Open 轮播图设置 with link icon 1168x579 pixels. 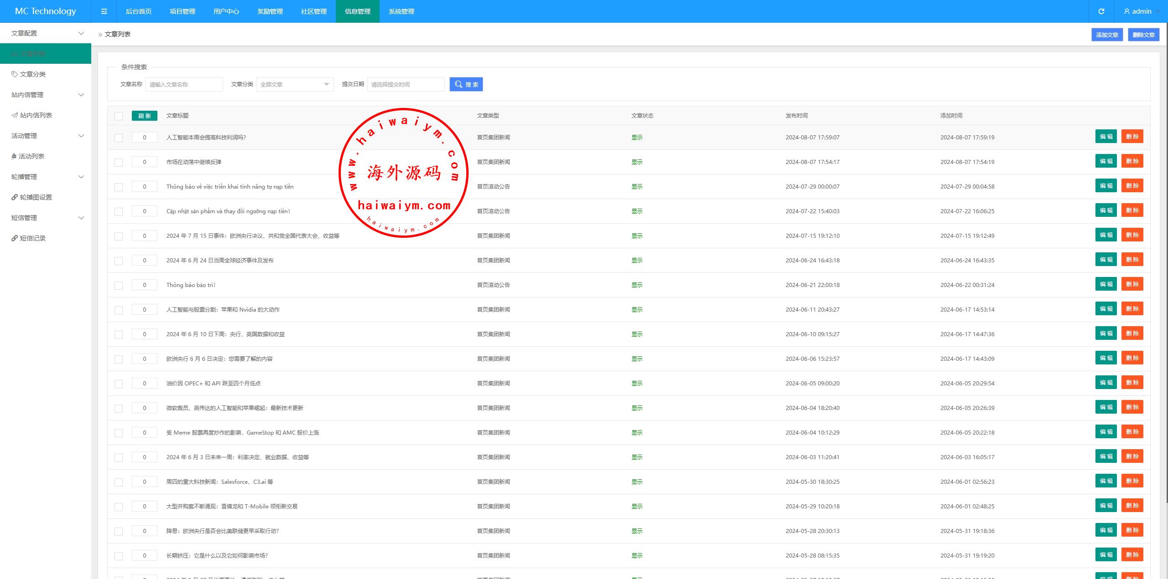pos(36,197)
